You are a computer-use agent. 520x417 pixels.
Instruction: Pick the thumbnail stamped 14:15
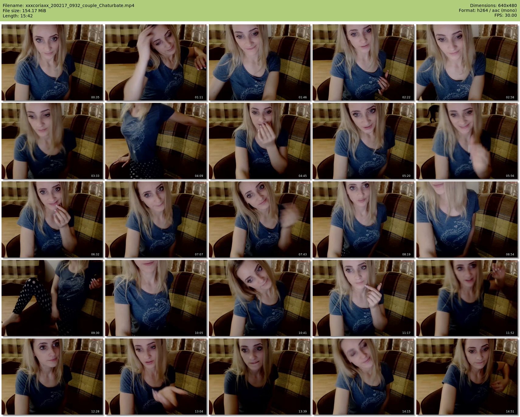(x=363, y=377)
